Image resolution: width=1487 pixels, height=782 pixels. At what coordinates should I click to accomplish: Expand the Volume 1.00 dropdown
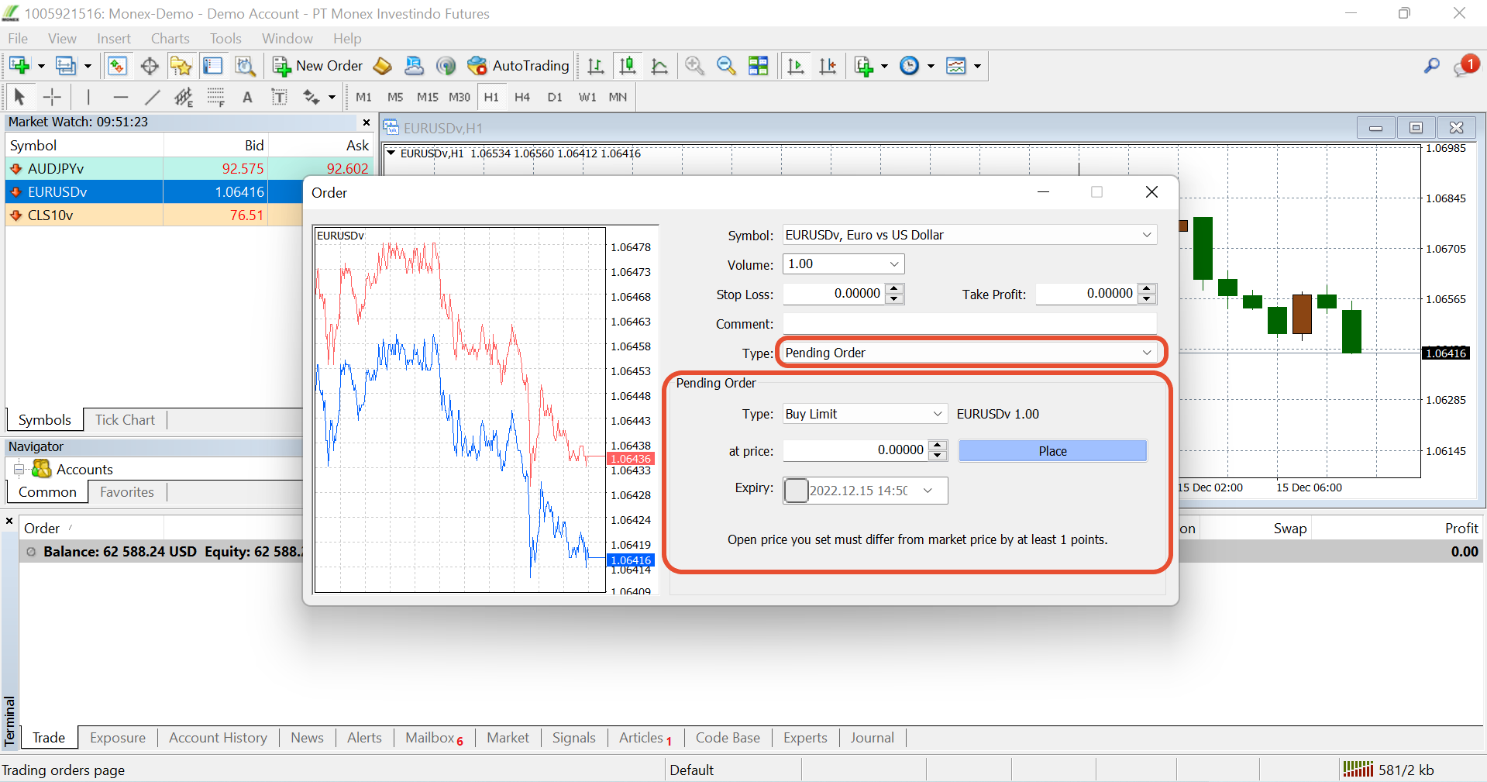pyautogui.click(x=843, y=264)
